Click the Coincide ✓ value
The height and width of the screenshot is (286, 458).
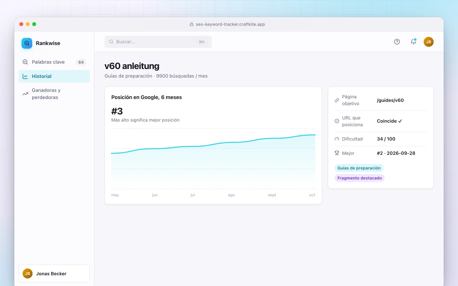tap(390, 121)
